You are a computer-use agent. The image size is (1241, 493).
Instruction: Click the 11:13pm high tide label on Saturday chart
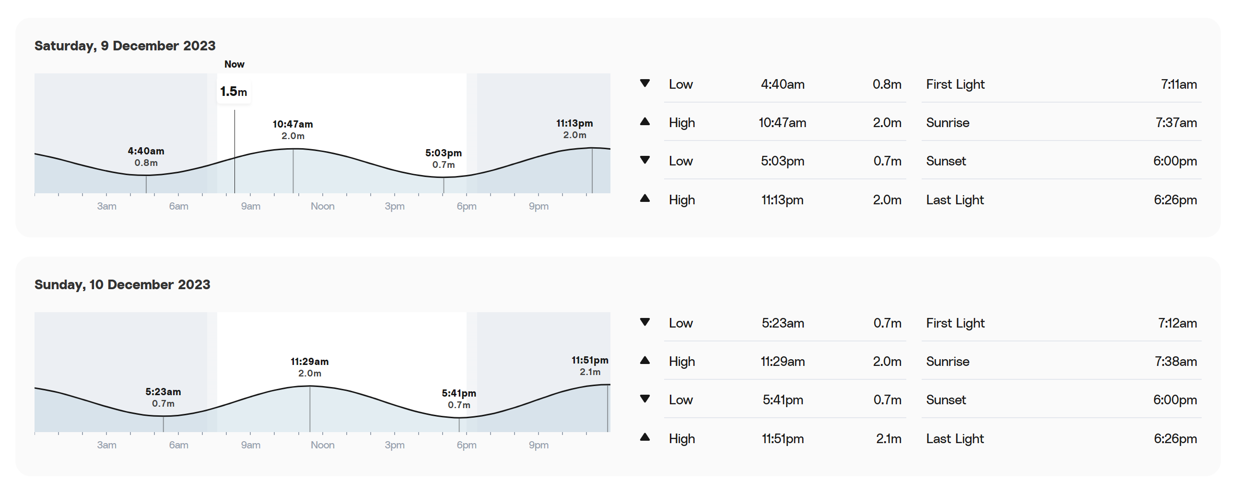tap(574, 129)
